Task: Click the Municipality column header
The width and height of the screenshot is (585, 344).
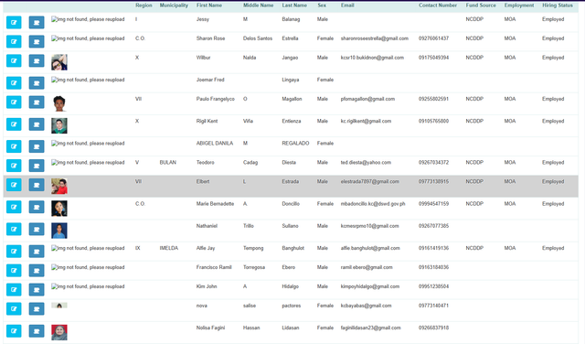Action: tap(174, 5)
